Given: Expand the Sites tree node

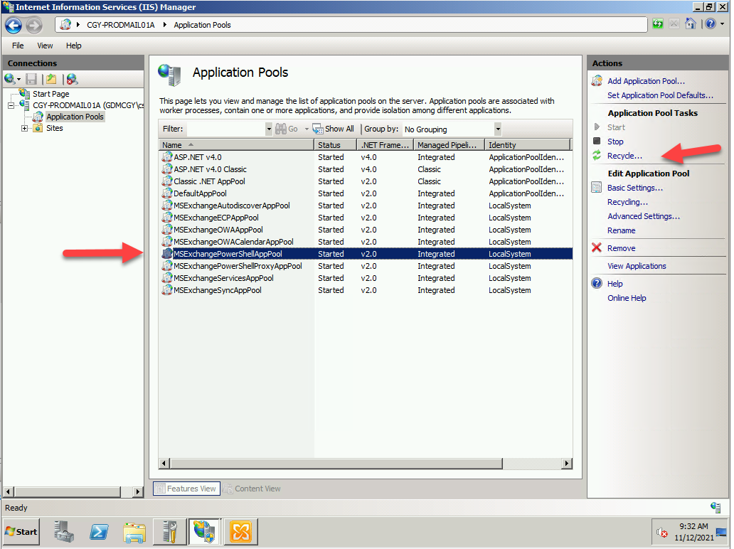Looking at the screenshot, I should [24, 128].
